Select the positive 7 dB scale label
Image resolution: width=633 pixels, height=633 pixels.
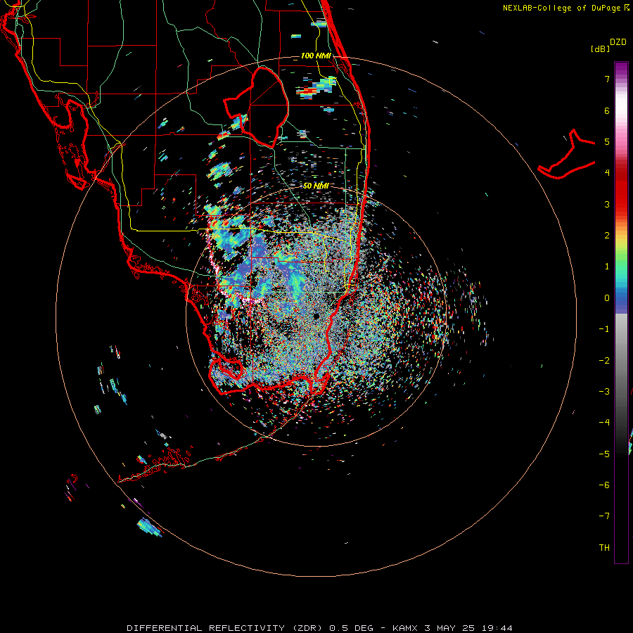coord(607,79)
